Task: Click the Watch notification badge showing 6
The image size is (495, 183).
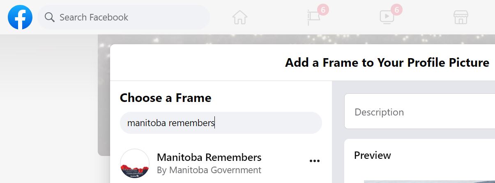Action: 396,9
